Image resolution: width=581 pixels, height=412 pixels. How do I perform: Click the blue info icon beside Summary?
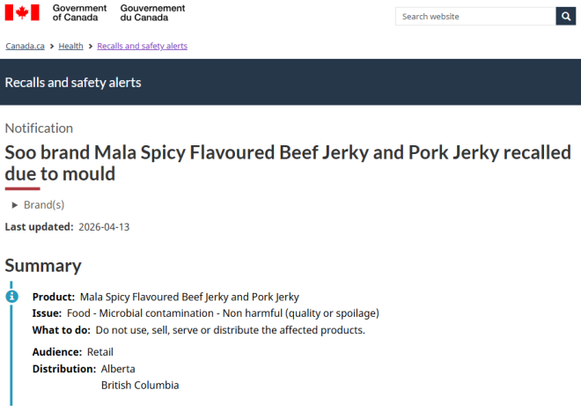point(12,297)
